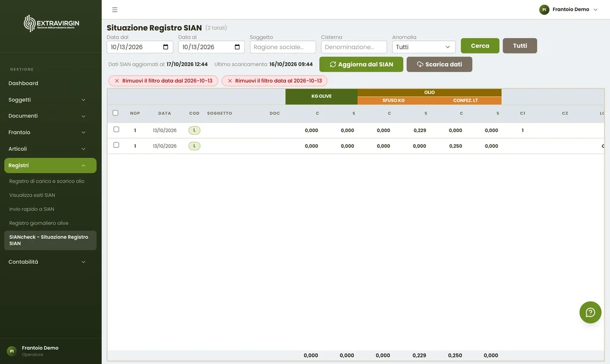Click Rimuovi il filtro data dal chip
This screenshot has height=364, width=610.
click(x=163, y=81)
